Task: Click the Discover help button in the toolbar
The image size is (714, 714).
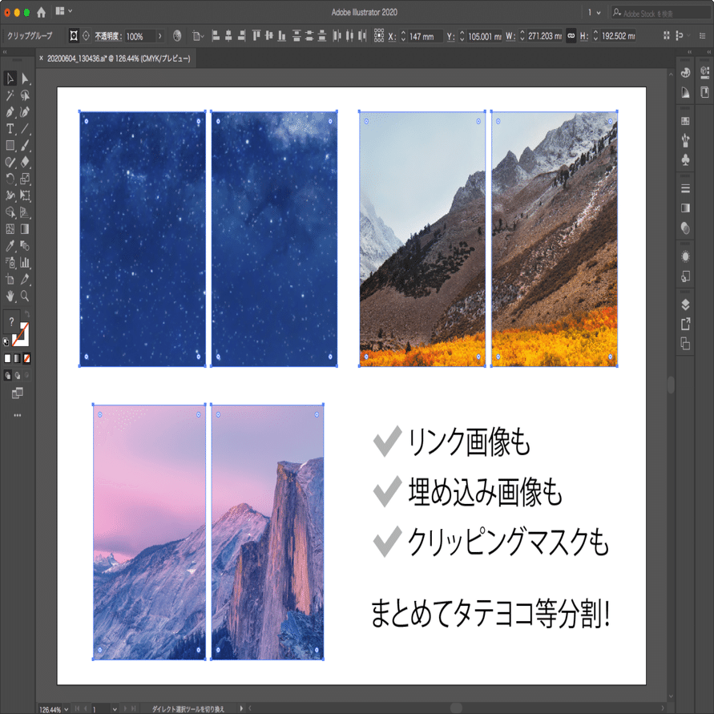Action: (x=11, y=319)
